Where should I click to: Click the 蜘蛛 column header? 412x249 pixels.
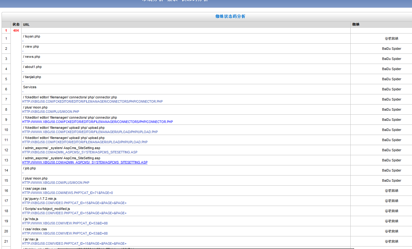(x=356, y=25)
